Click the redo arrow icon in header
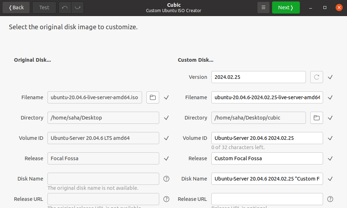 [77, 7]
